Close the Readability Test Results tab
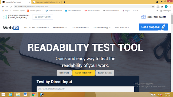Viewport: 173px width, 97px height. tap(29, 2)
